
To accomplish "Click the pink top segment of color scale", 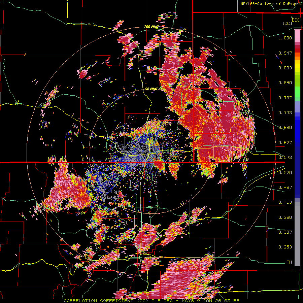I will (297, 36).
